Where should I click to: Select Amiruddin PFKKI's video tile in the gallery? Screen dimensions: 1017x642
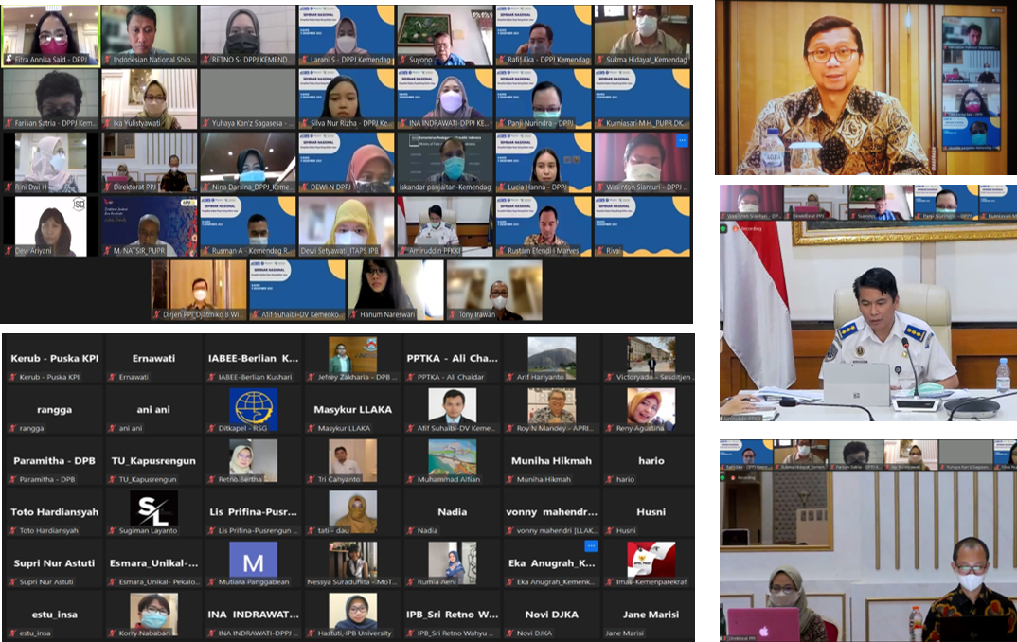coord(444,225)
